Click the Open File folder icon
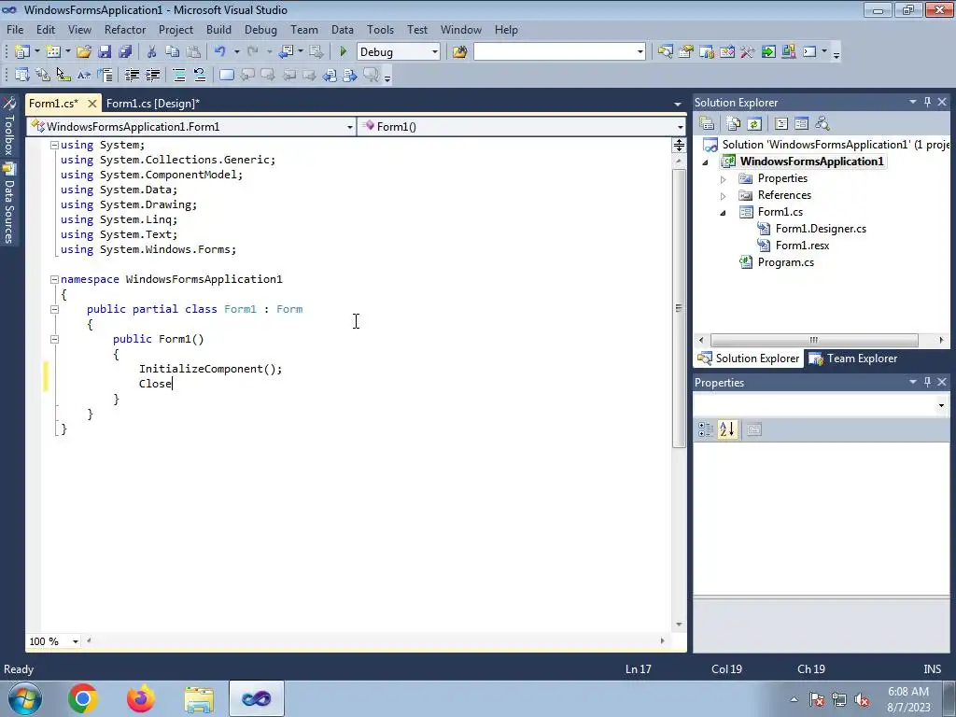The width and height of the screenshot is (956, 717). click(x=83, y=52)
